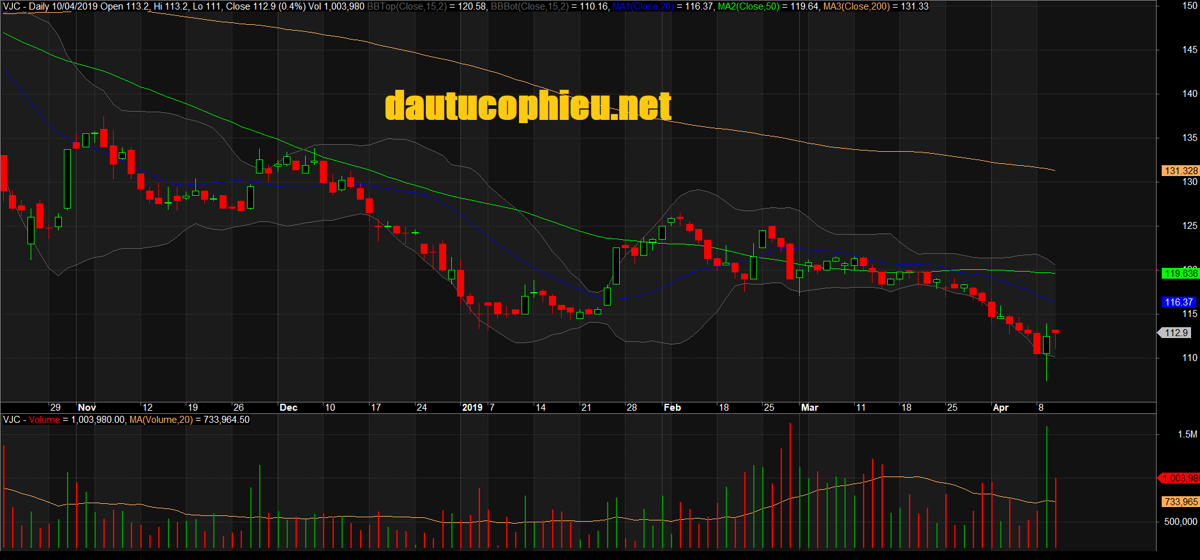Click the BBTop(Close,15,2) indicator label
This screenshot has width=1200, height=560.
407,6
